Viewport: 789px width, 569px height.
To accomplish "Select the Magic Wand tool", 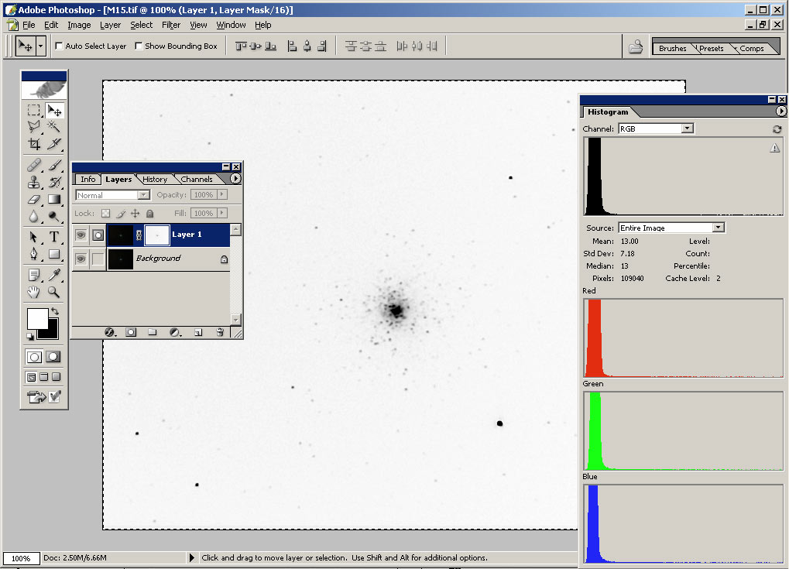I will click(x=54, y=126).
